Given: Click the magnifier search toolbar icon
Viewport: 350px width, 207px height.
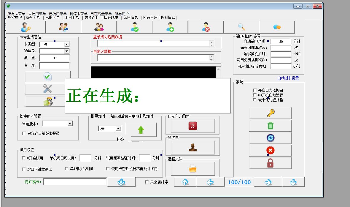Looking at the screenshot, I should pyautogui.click(x=241, y=27).
